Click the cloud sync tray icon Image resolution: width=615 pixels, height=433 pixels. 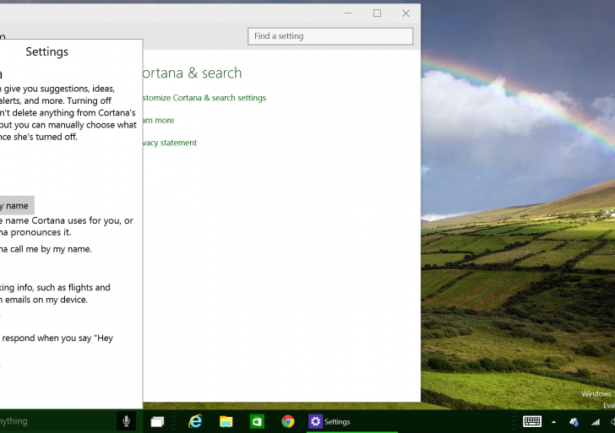[574, 421]
